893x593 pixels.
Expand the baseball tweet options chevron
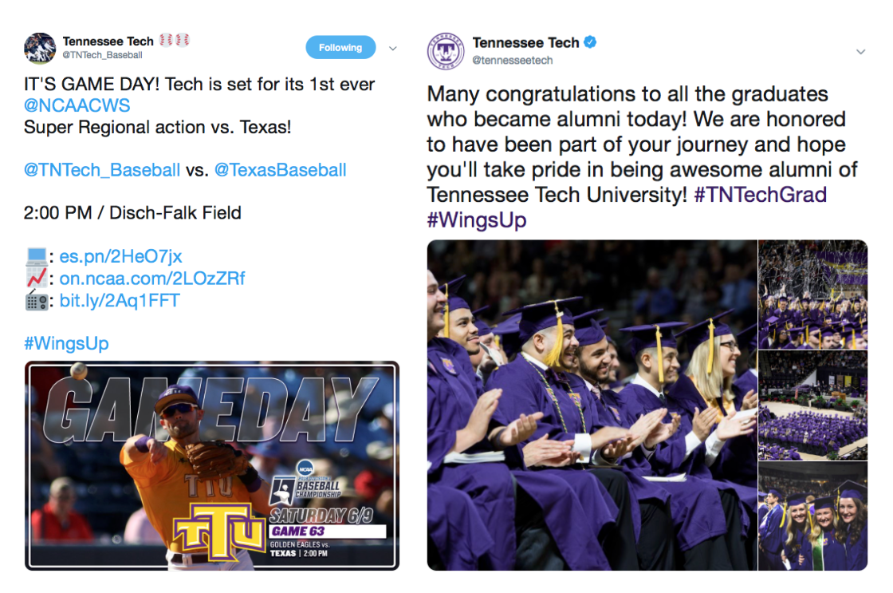393,49
